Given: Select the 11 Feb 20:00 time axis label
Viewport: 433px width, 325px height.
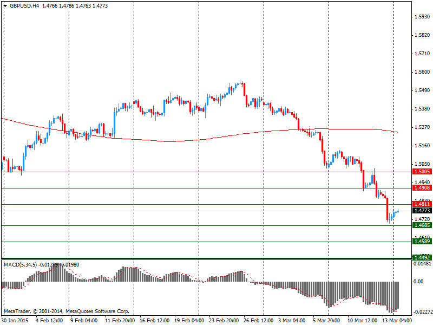Looking at the screenshot, I should pos(120,320).
